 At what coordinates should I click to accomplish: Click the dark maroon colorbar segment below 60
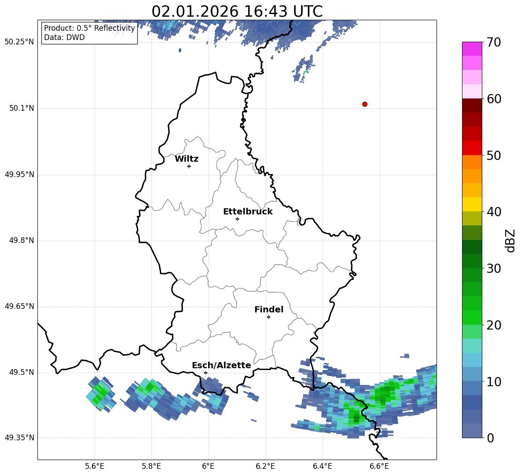(472, 105)
